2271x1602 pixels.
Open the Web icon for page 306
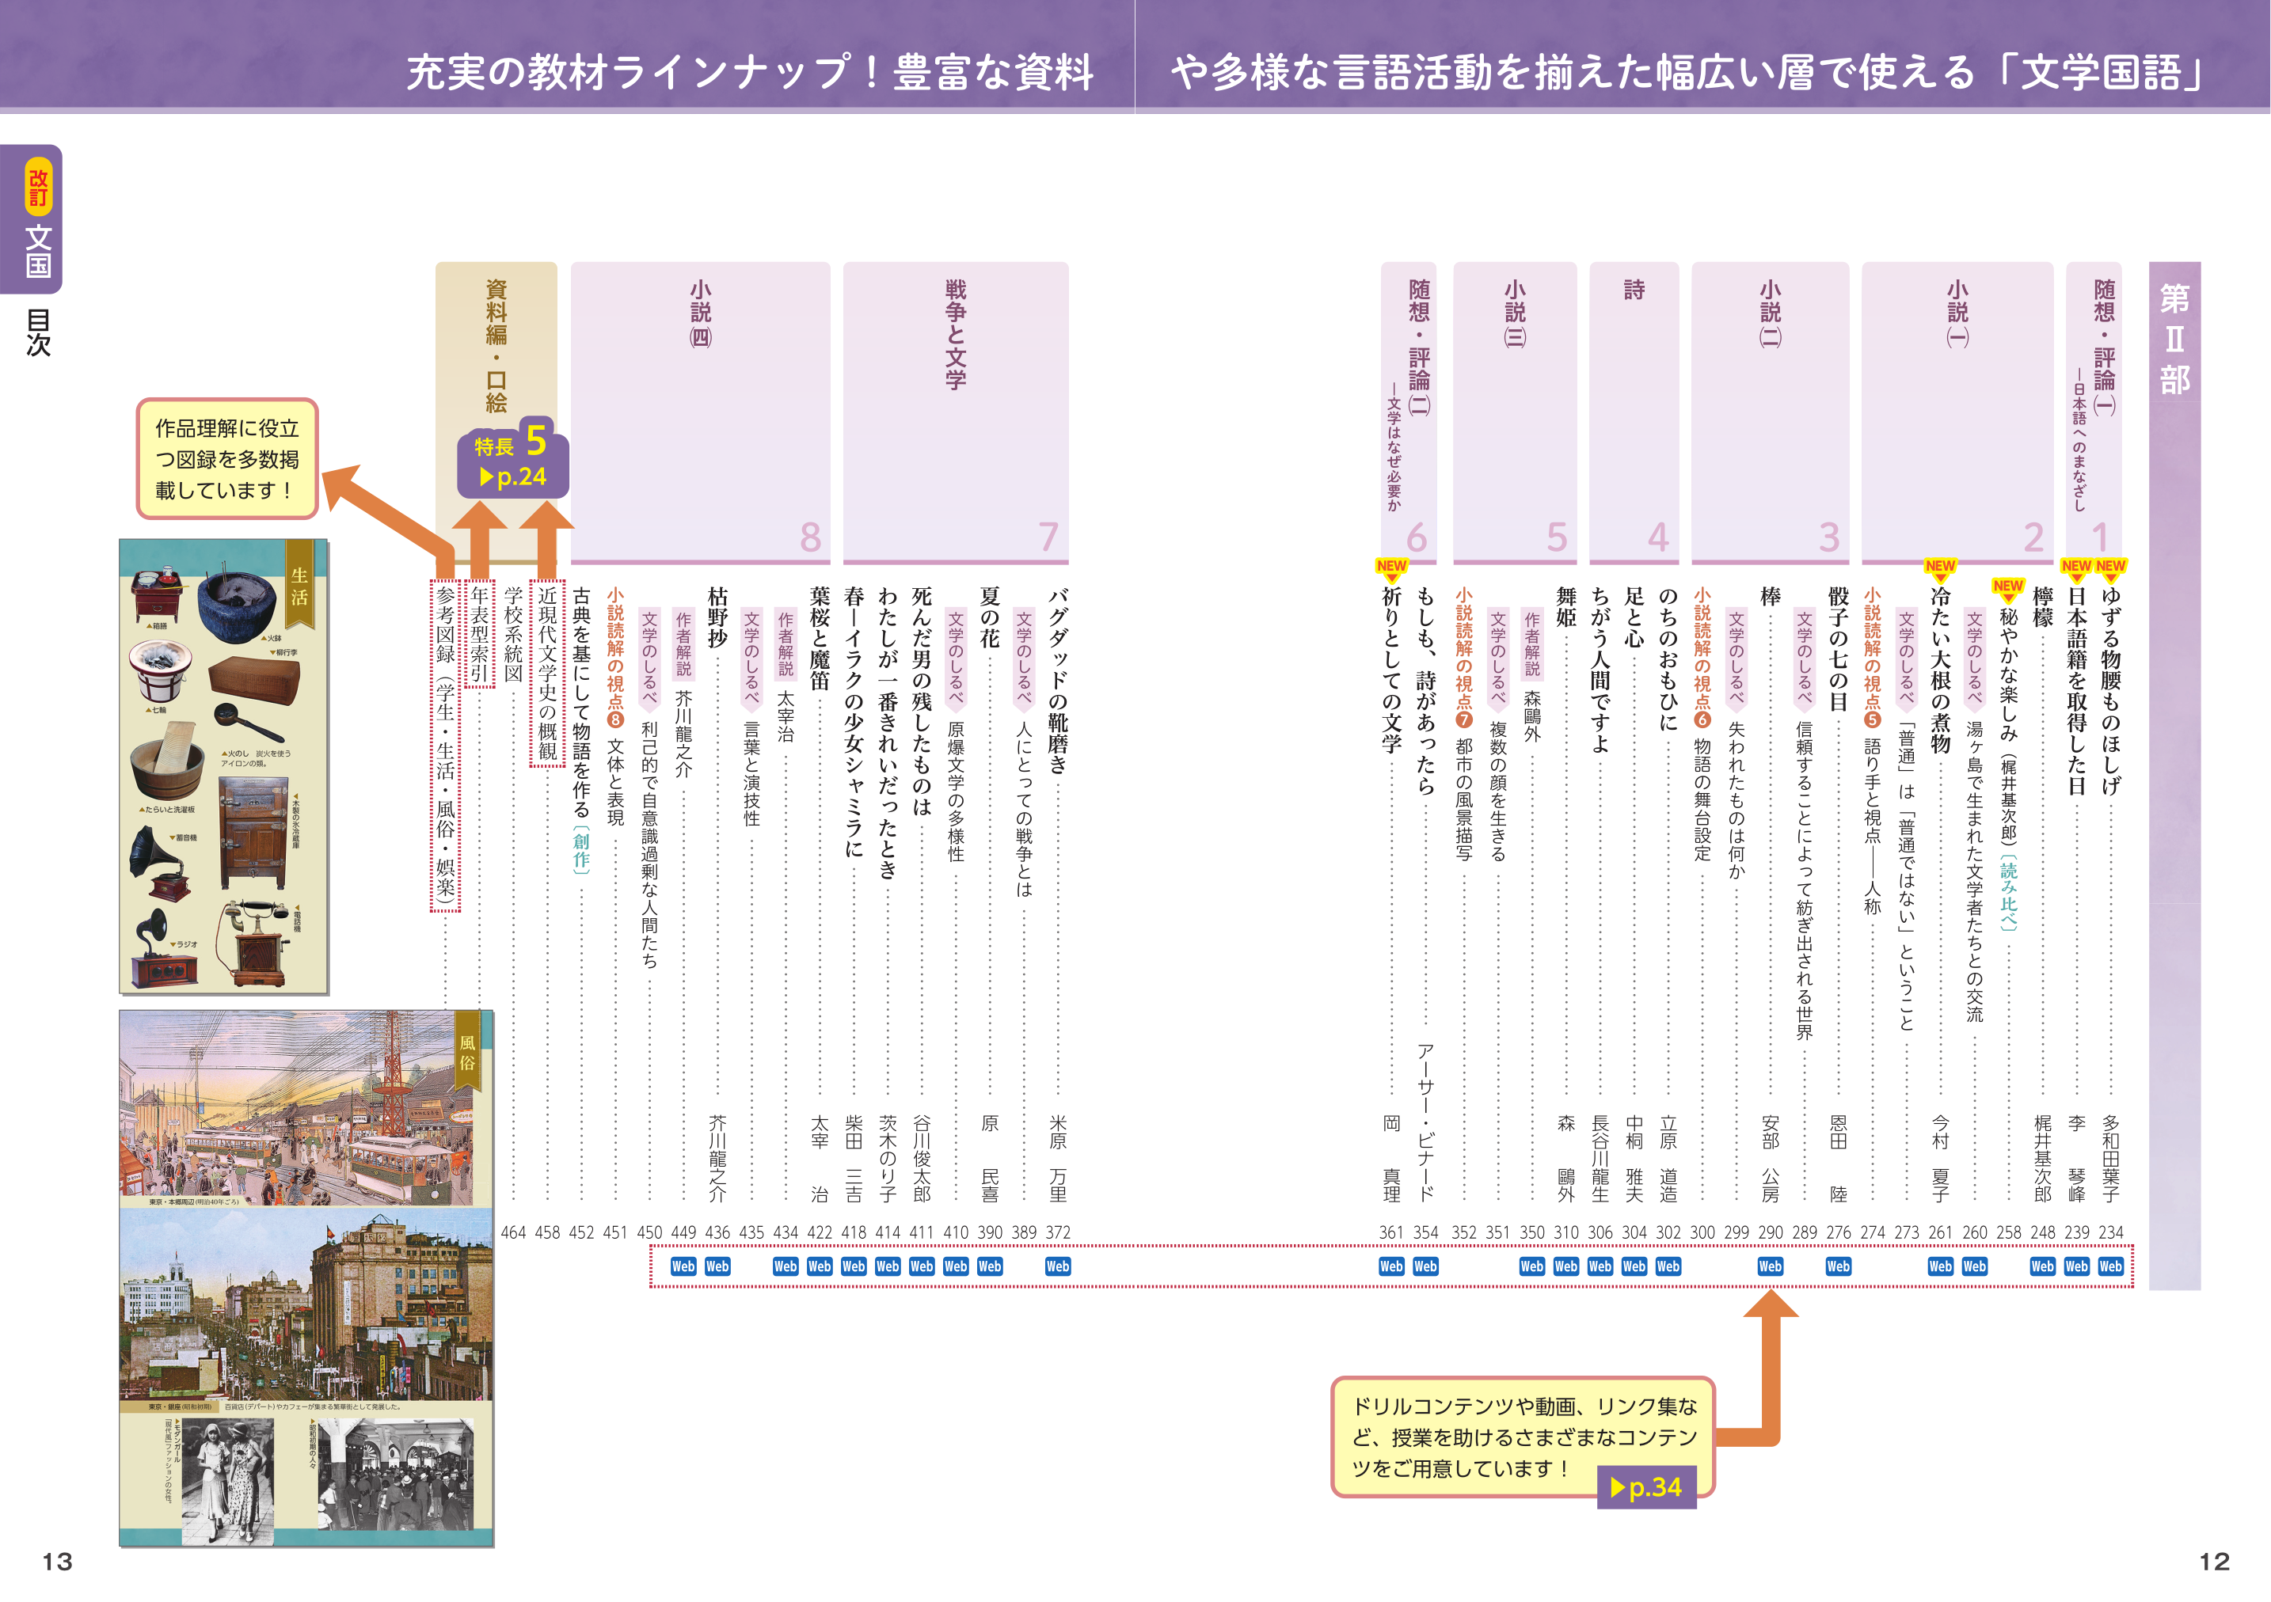[x=1600, y=1266]
